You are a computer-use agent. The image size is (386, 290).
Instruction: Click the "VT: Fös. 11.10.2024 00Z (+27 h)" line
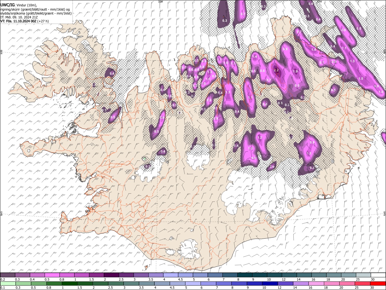[x=24, y=21]
